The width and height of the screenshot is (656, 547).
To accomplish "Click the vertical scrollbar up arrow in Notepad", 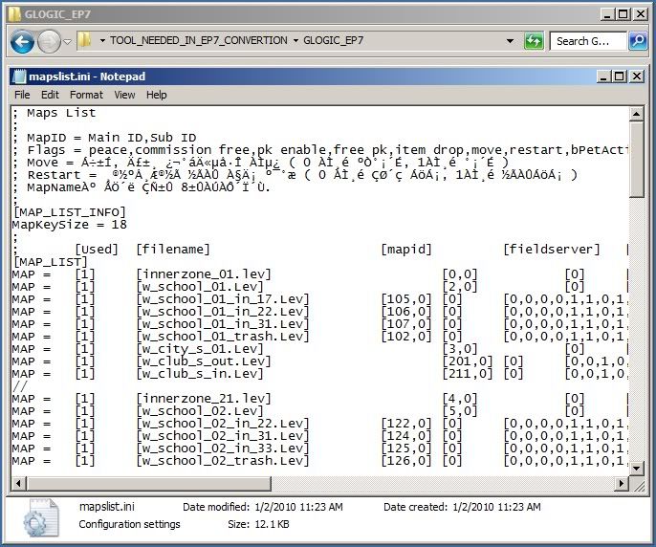I will pyautogui.click(x=637, y=113).
